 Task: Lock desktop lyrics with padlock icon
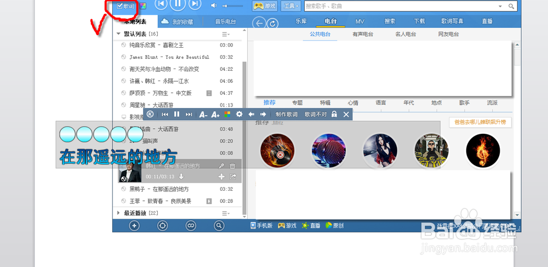[334, 114]
